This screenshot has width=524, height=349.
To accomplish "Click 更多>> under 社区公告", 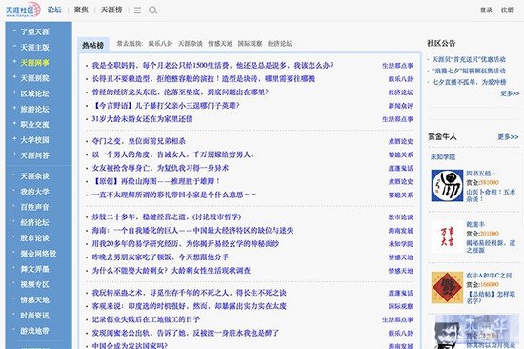I will click(x=510, y=93).
